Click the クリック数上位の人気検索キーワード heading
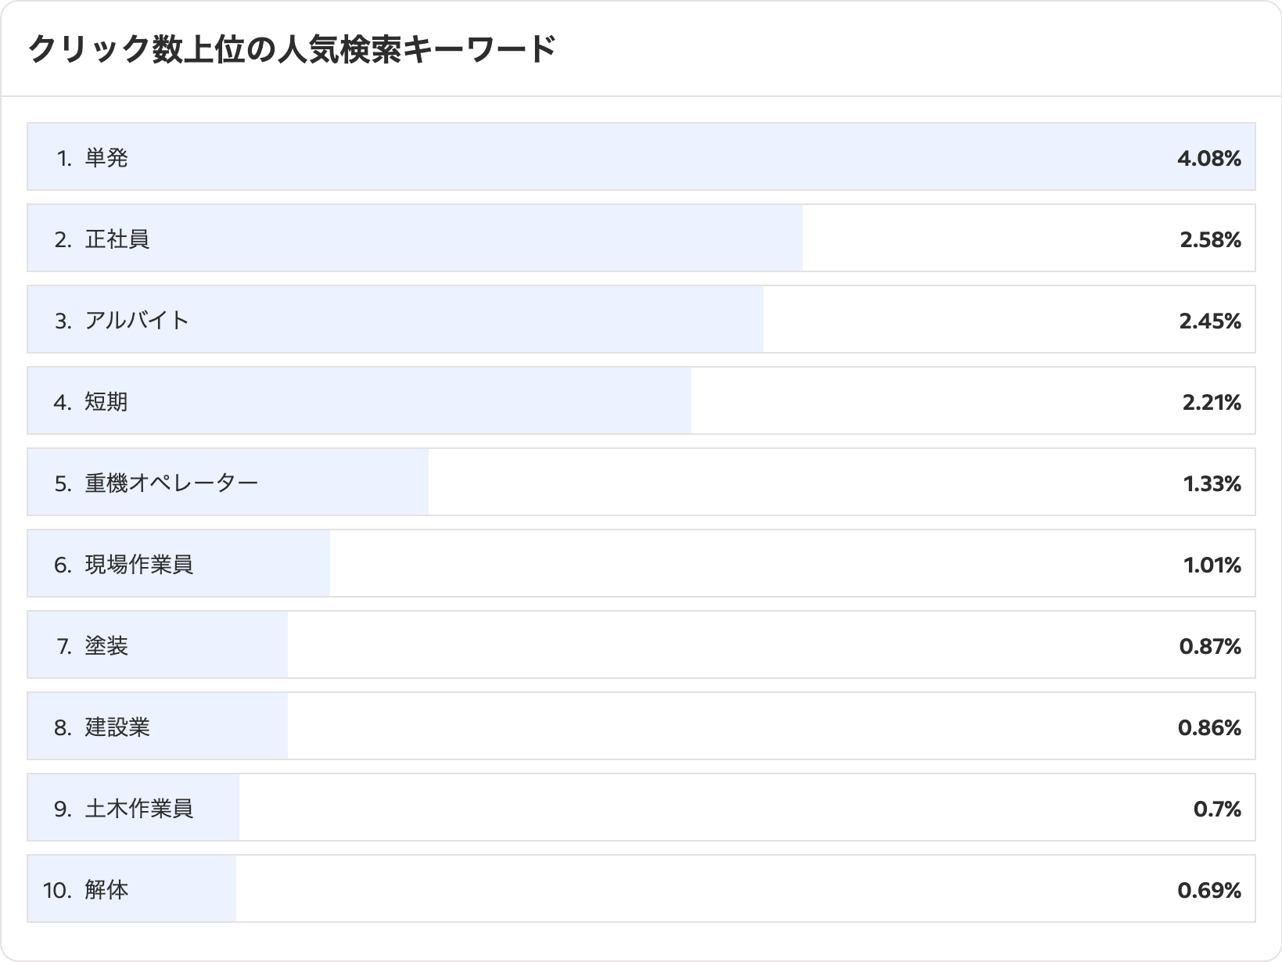This screenshot has height=962, width=1282. 292,50
